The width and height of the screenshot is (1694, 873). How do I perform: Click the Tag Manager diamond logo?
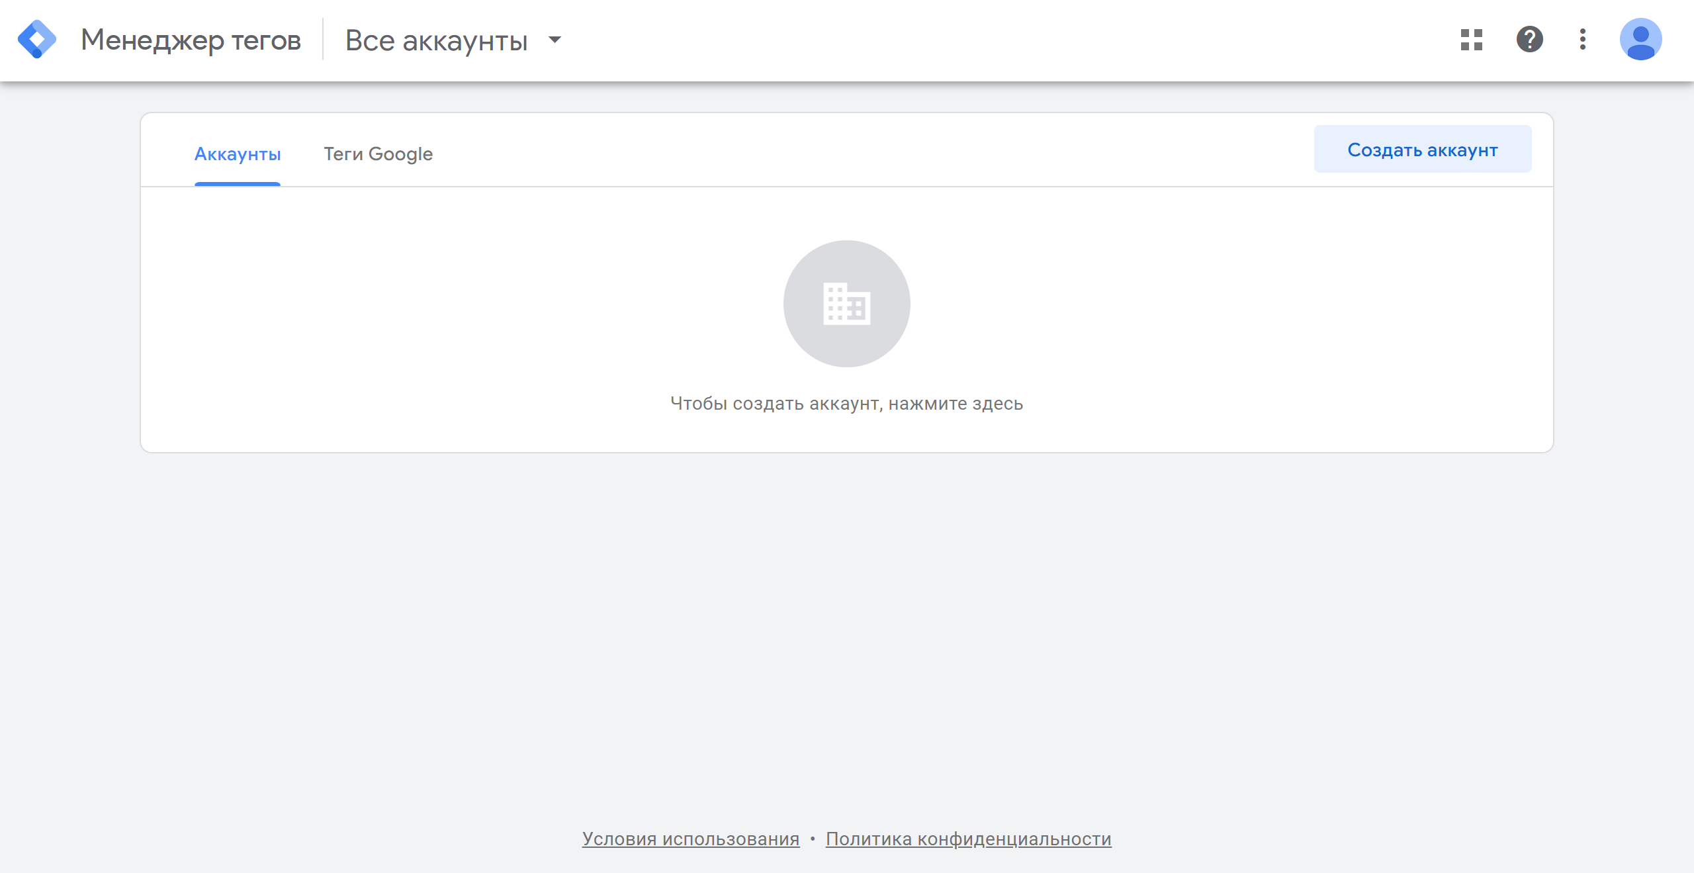pyautogui.click(x=37, y=40)
